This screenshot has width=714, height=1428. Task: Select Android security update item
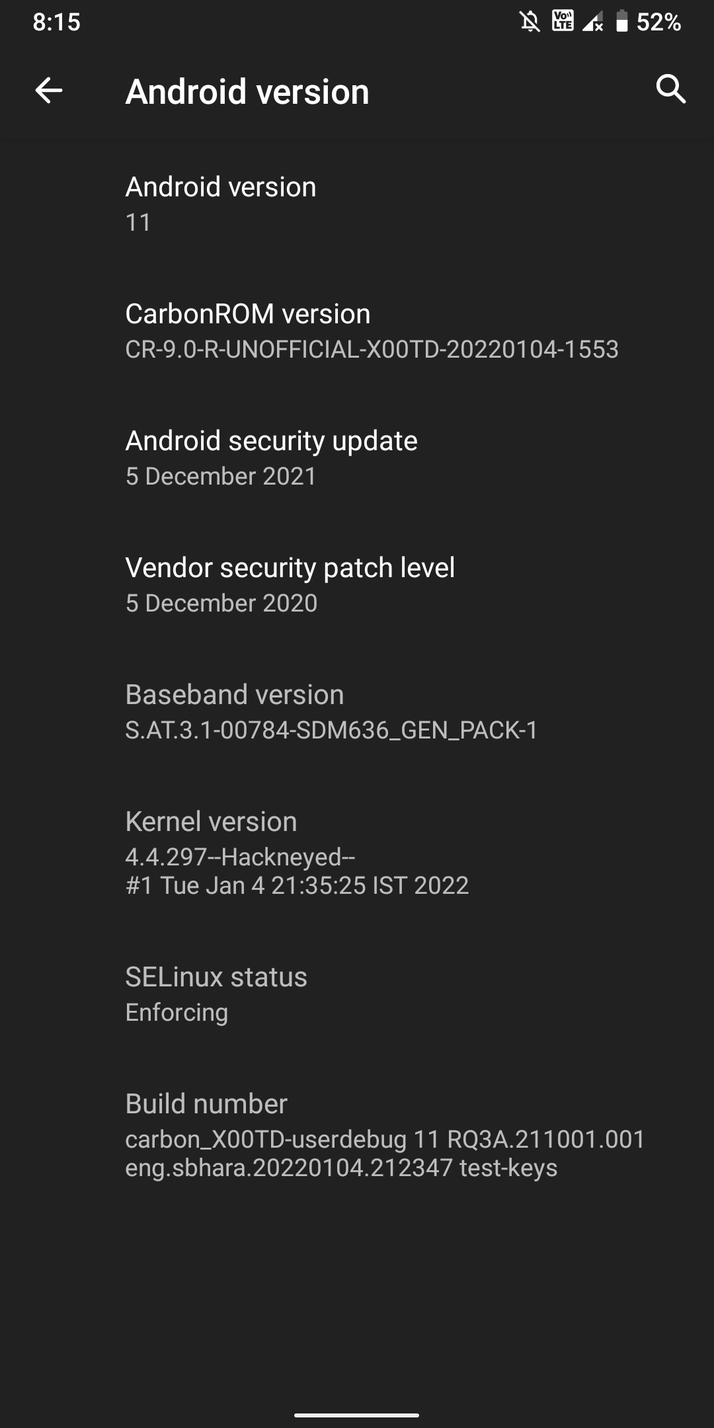[x=357, y=457]
